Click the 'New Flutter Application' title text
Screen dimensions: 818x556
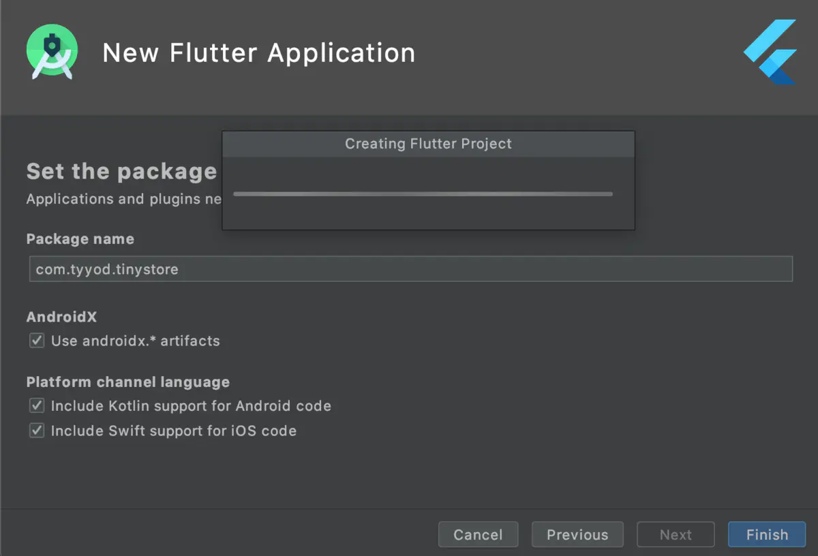259,53
